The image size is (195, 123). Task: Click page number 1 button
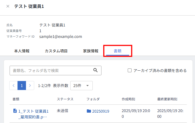pyautogui.click(x=22, y=85)
